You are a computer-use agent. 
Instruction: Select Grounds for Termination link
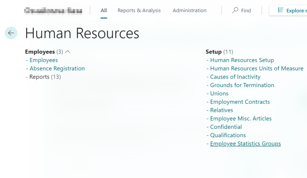(x=242, y=85)
